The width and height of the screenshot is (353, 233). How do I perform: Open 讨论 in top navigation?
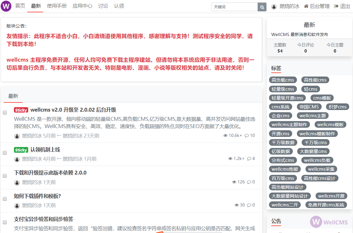point(103,6)
